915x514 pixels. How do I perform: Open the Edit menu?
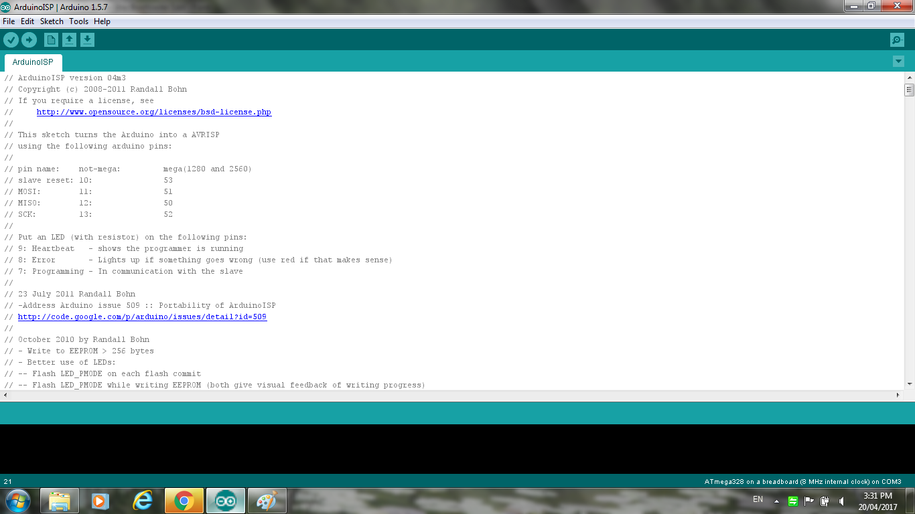click(27, 21)
